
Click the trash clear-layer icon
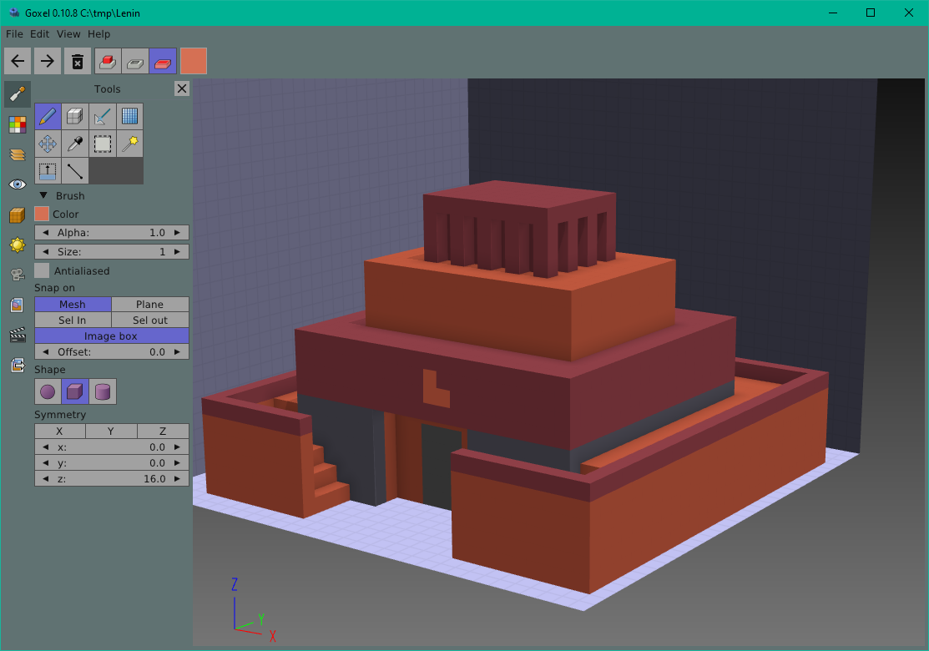coord(78,61)
